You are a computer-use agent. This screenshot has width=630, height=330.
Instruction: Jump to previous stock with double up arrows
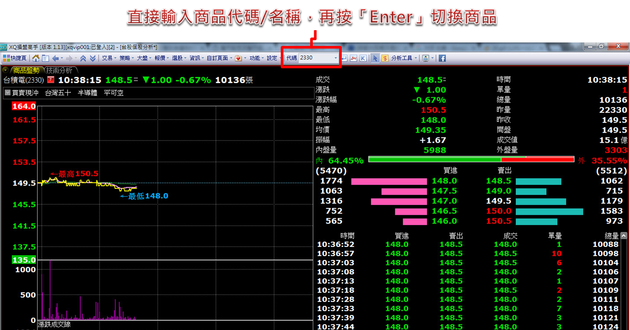pos(82,58)
